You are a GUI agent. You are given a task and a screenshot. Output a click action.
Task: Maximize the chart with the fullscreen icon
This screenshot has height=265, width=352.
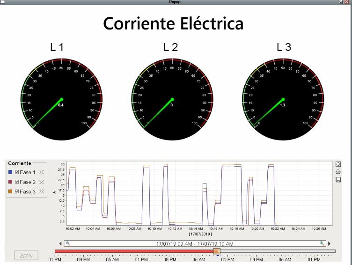(338, 164)
